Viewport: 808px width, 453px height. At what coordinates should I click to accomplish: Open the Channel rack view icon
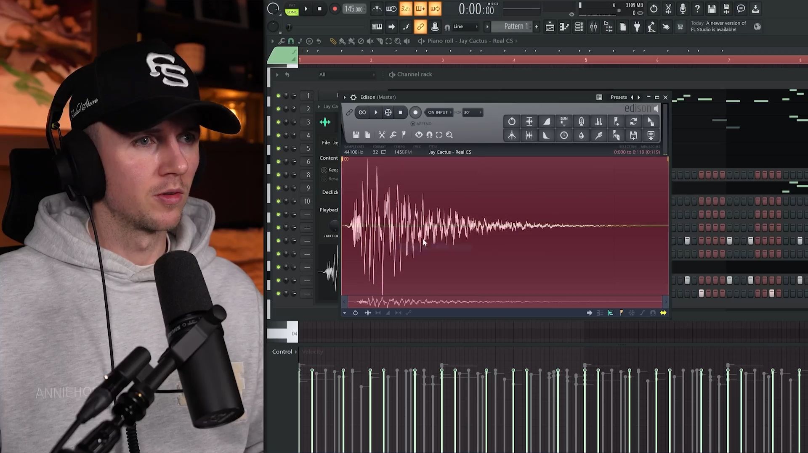click(x=579, y=27)
